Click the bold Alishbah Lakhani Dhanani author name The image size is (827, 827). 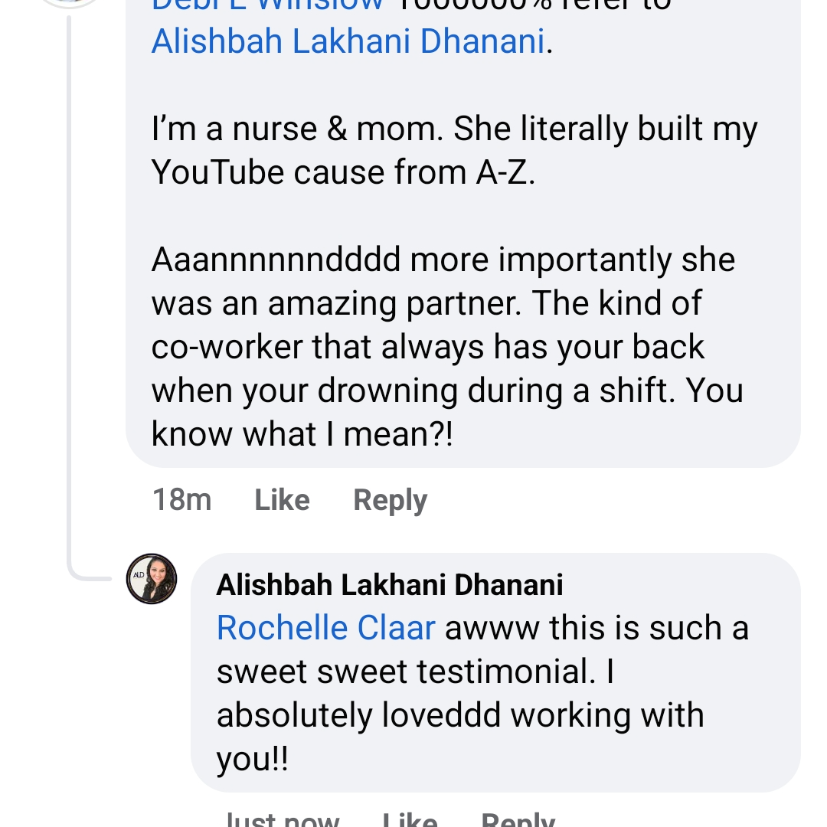[390, 586]
